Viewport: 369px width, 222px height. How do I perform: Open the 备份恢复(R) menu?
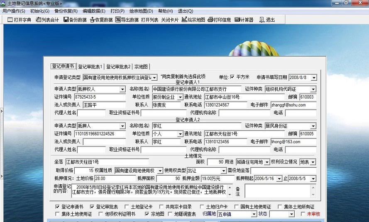pyautogui.click(x=66, y=11)
